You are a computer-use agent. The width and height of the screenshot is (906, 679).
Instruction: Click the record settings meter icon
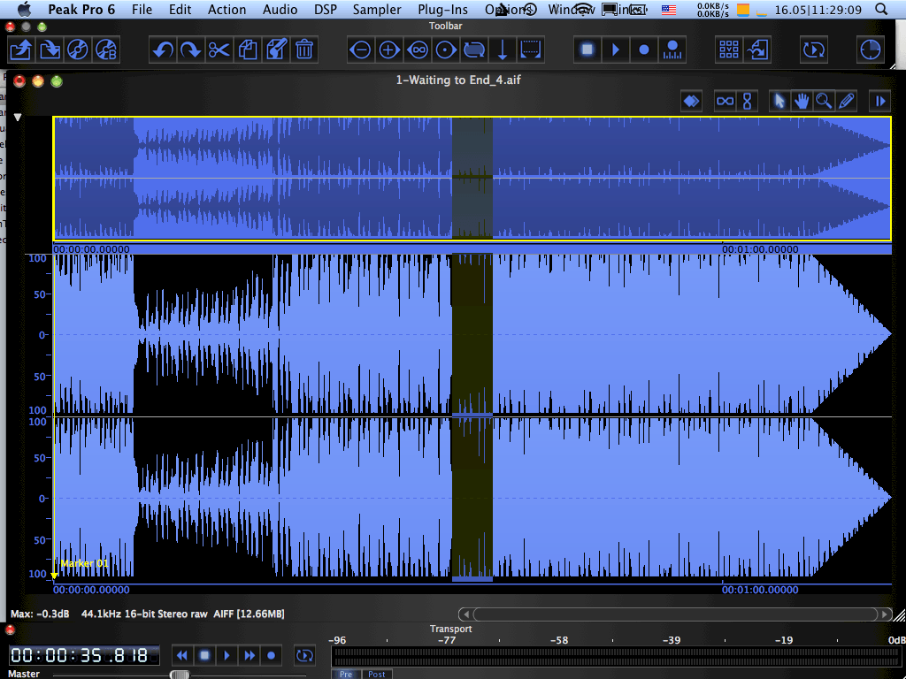tap(672, 50)
